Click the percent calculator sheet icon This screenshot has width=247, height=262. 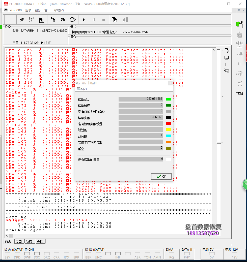pyautogui.click(x=42, y=20)
